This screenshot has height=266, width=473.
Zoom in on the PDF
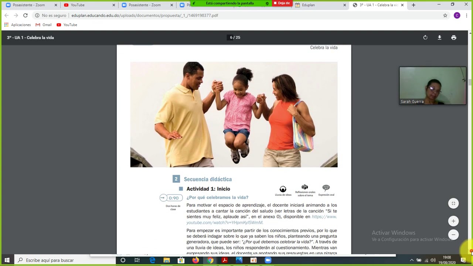[x=453, y=221]
